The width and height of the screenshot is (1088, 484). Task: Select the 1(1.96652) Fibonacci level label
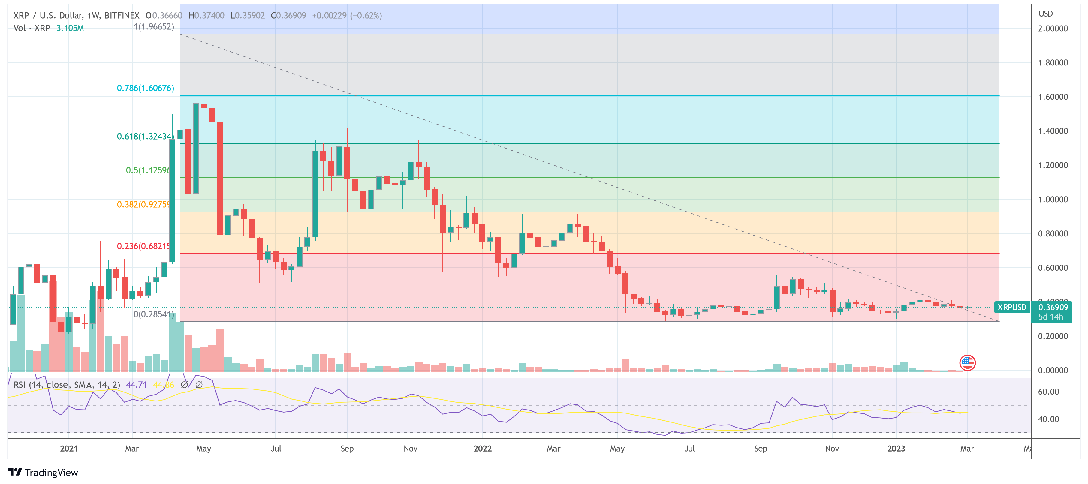(154, 27)
